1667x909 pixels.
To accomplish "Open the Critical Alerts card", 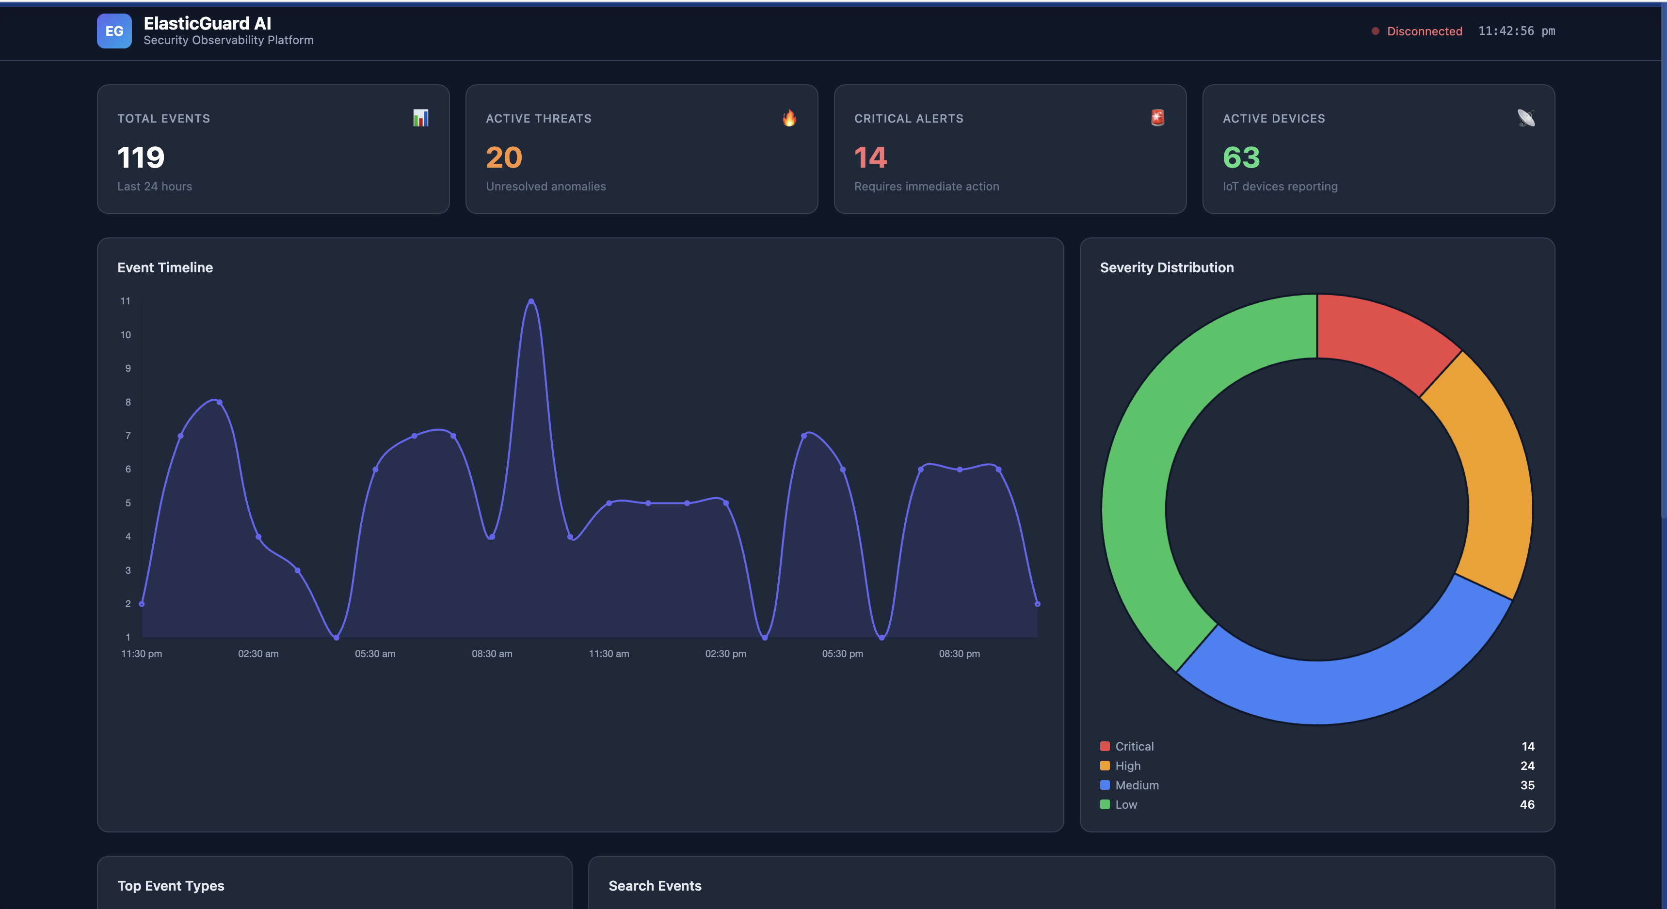I will 1010,149.
